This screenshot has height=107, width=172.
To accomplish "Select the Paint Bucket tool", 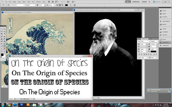I will tap(4, 41).
